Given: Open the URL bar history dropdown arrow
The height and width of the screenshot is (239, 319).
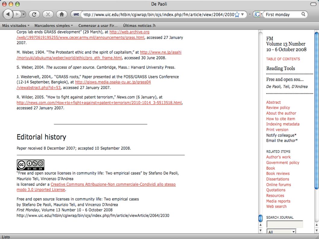Looking at the screenshot, I should pyautogui.click(x=242, y=14).
